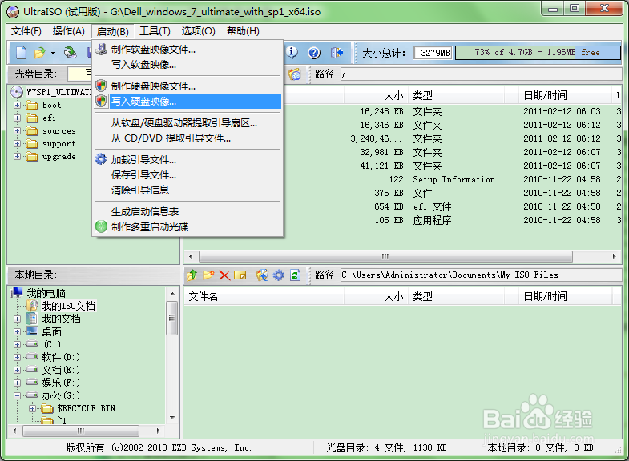Click the 类型 column header in upper list
This screenshot has height=461, width=629.
[457, 95]
